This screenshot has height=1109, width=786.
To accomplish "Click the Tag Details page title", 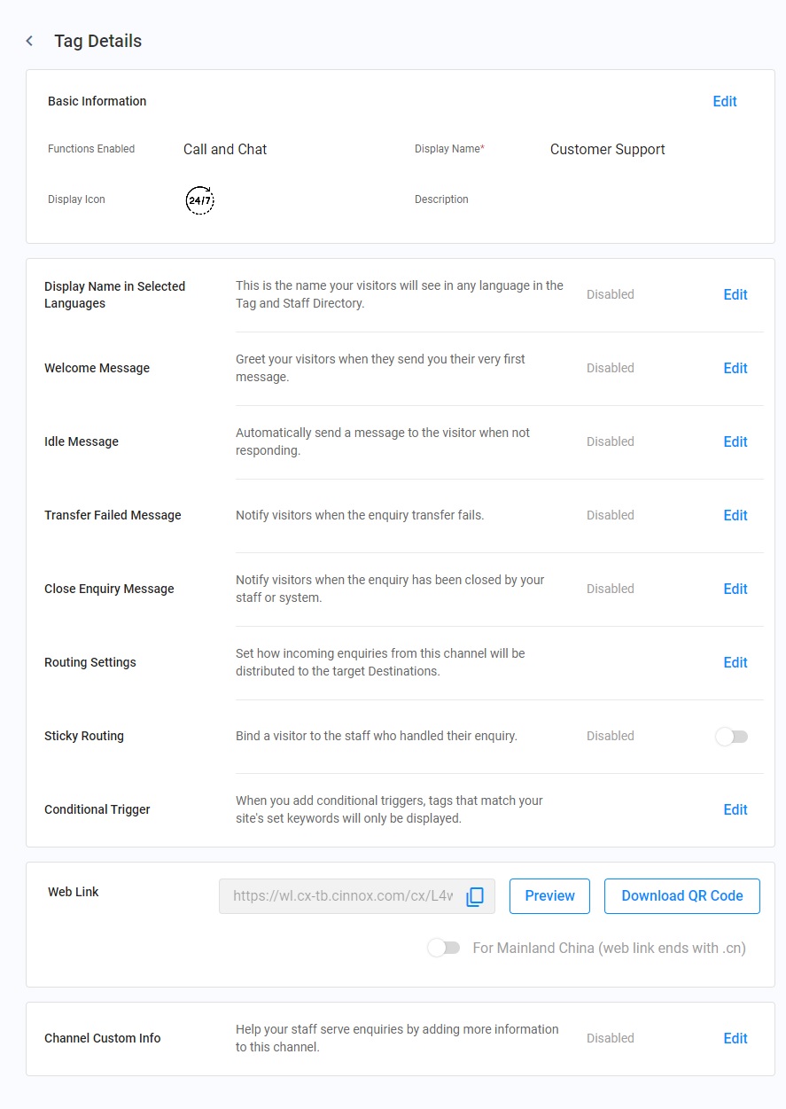I will point(97,41).
